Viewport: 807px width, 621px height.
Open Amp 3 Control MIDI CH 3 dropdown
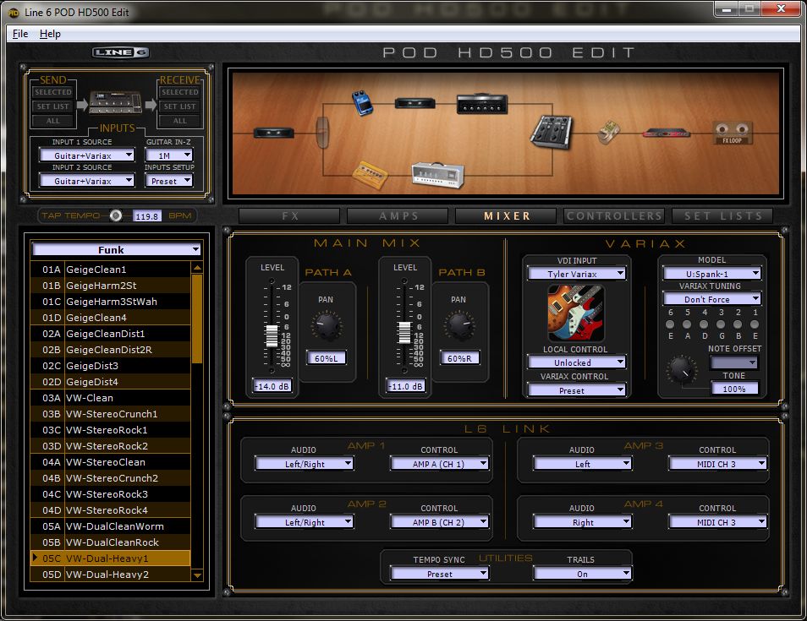pyautogui.click(x=718, y=464)
